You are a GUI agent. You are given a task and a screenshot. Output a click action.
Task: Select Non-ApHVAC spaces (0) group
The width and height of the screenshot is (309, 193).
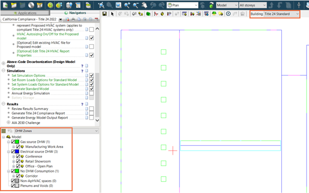coord(38,181)
